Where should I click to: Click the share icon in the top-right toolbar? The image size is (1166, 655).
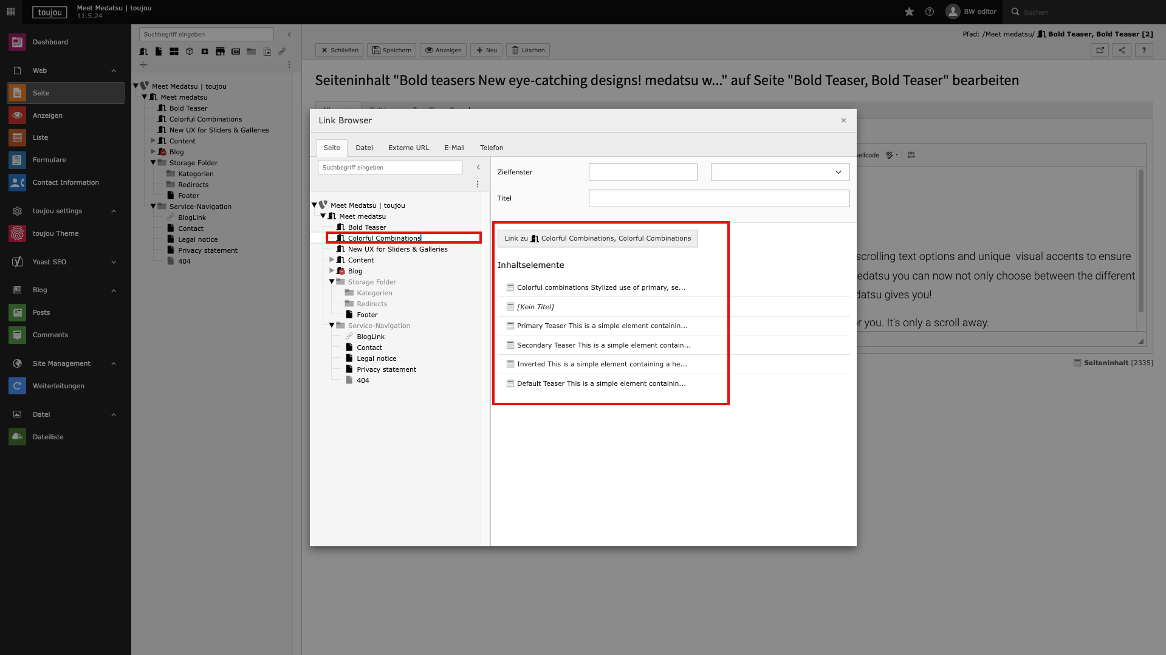point(1122,50)
